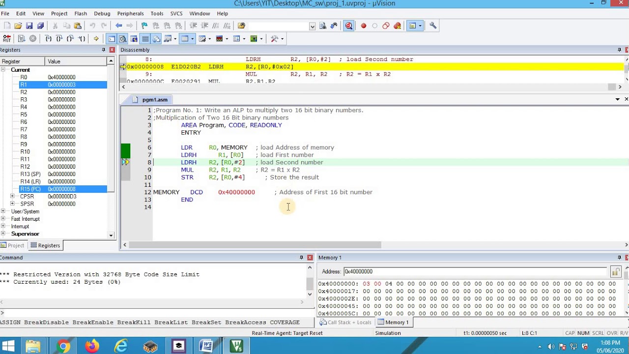This screenshot has width=629, height=354.
Task: Show the next statement arrow
Action: click(96, 38)
